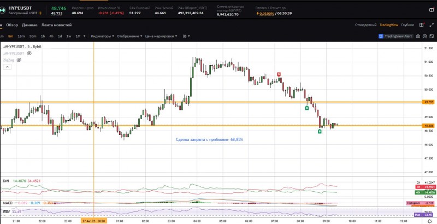Open chart-type dropdown arrow next to candles icon

[x=189, y=36]
